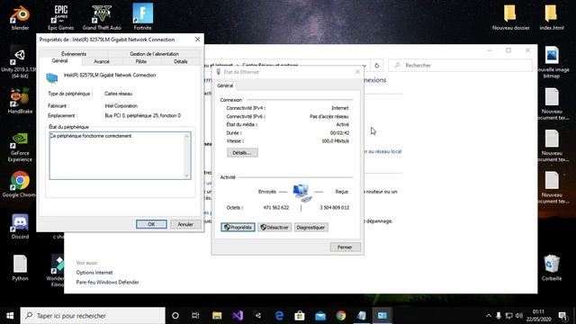Click the taskbar search box
576x324 pixels.
[93, 316]
